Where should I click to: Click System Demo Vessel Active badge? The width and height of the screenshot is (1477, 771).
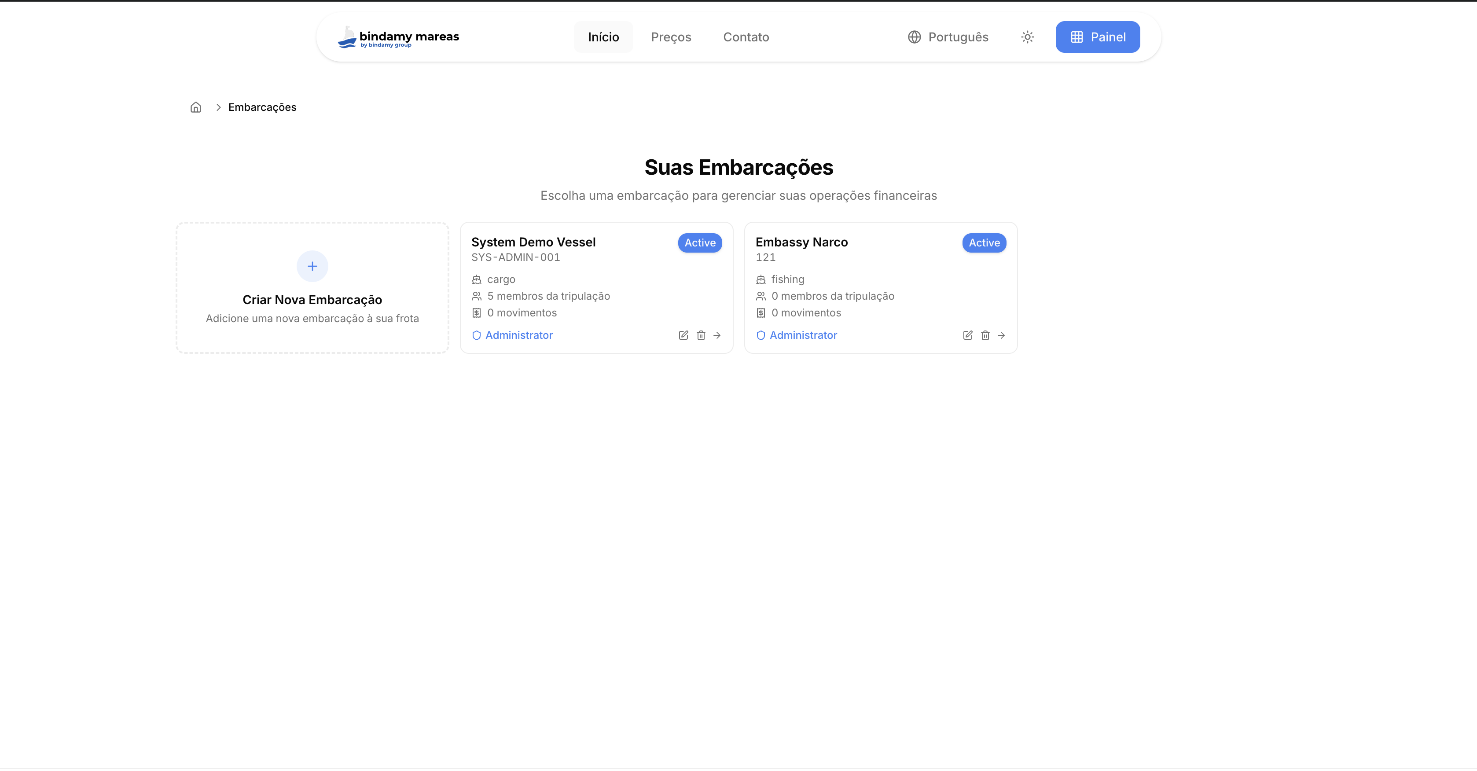coord(699,242)
